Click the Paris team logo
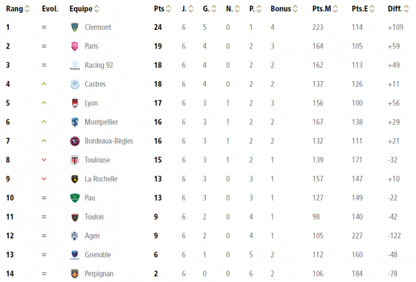The image size is (416, 282). pyautogui.click(x=74, y=46)
